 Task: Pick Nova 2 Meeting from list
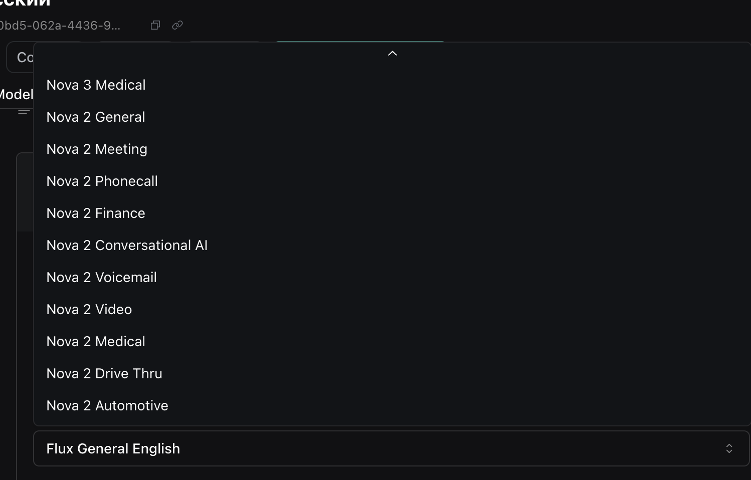(97, 149)
